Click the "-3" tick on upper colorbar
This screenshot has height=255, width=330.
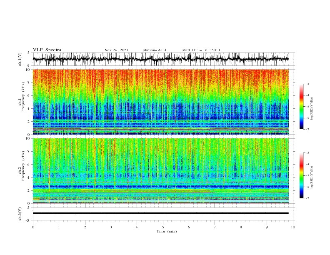[307, 84]
